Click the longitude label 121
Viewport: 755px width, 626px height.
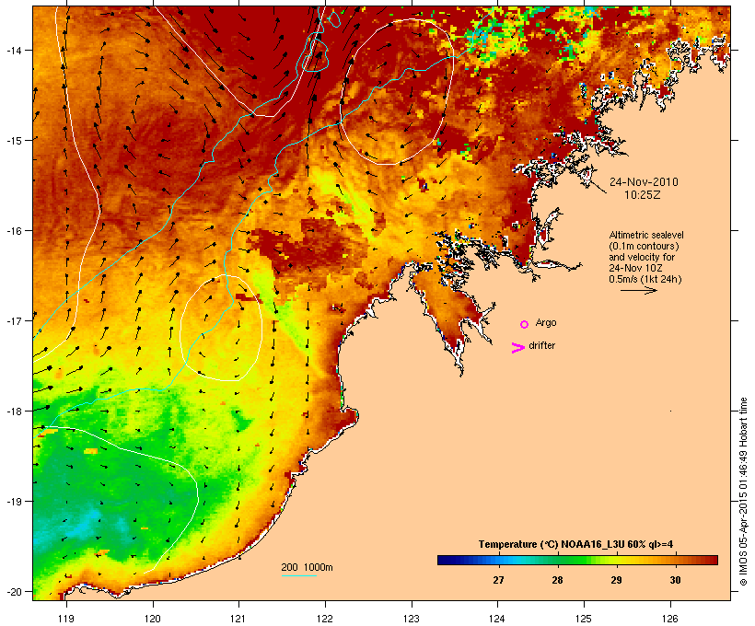(238, 619)
